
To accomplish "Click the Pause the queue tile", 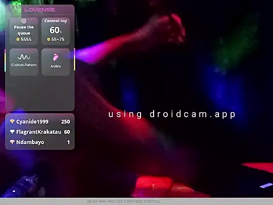I will 24,31.
